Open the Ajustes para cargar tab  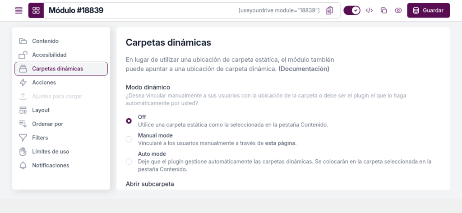pyautogui.click(x=61, y=96)
